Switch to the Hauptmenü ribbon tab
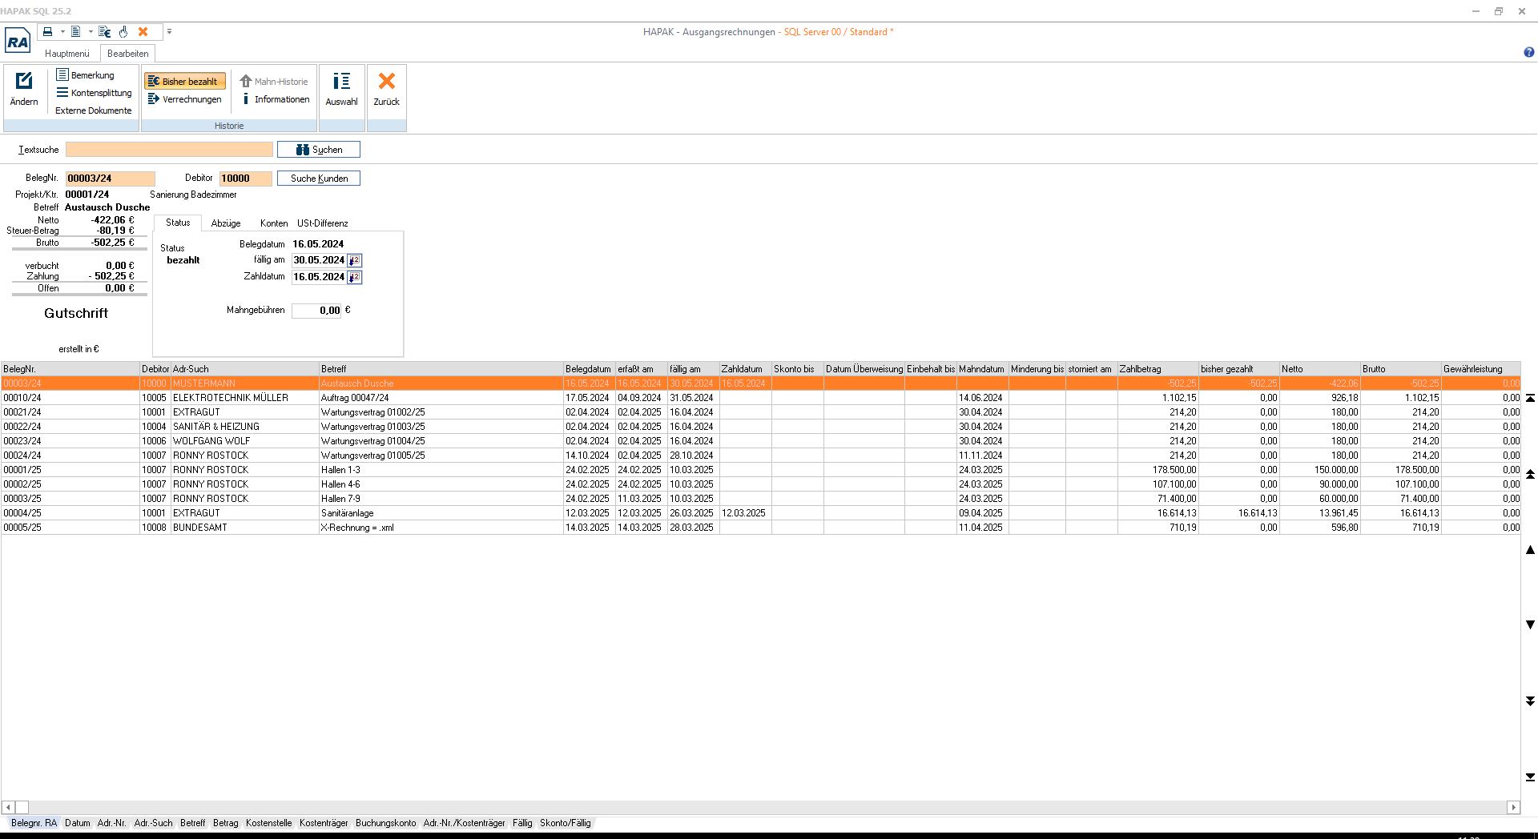The height and width of the screenshot is (839, 1538). click(67, 54)
